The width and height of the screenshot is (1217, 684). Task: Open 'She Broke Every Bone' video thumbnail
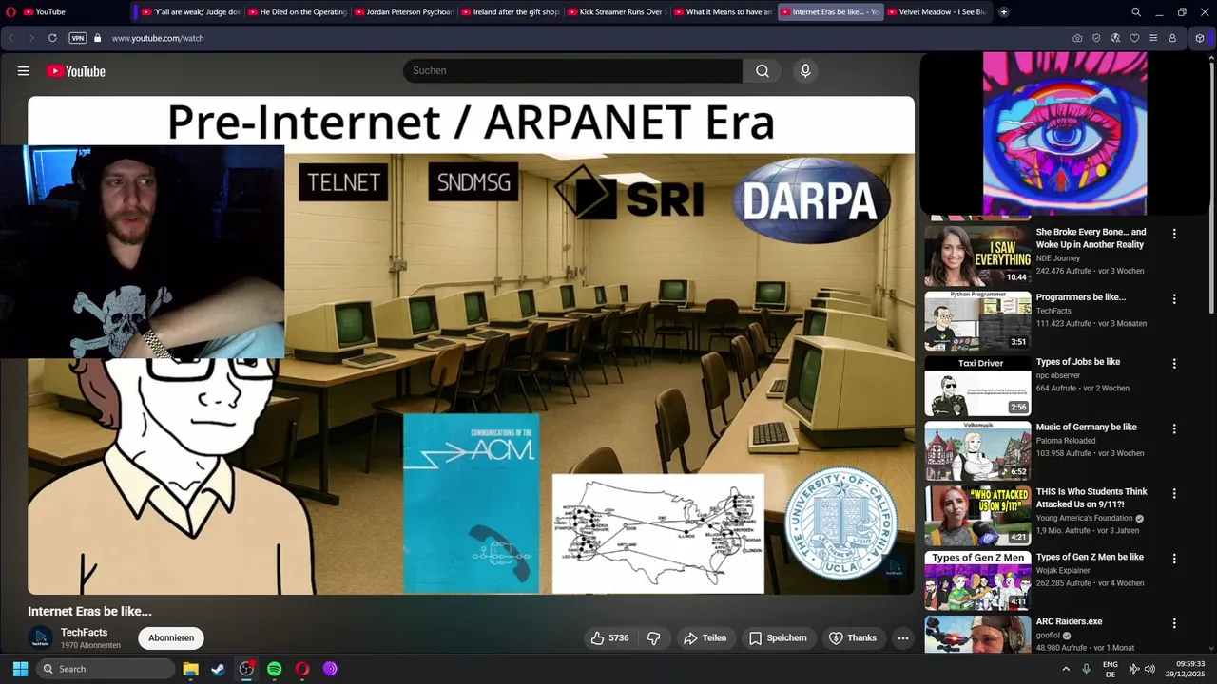pyautogui.click(x=977, y=256)
